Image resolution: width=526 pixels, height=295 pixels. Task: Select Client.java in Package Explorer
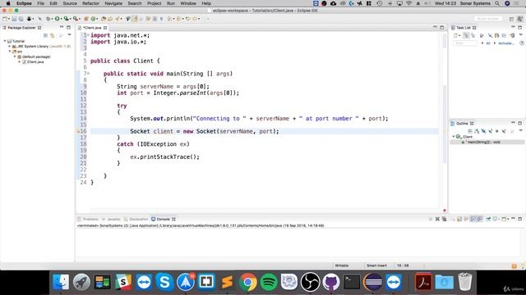pyautogui.click(x=35, y=62)
